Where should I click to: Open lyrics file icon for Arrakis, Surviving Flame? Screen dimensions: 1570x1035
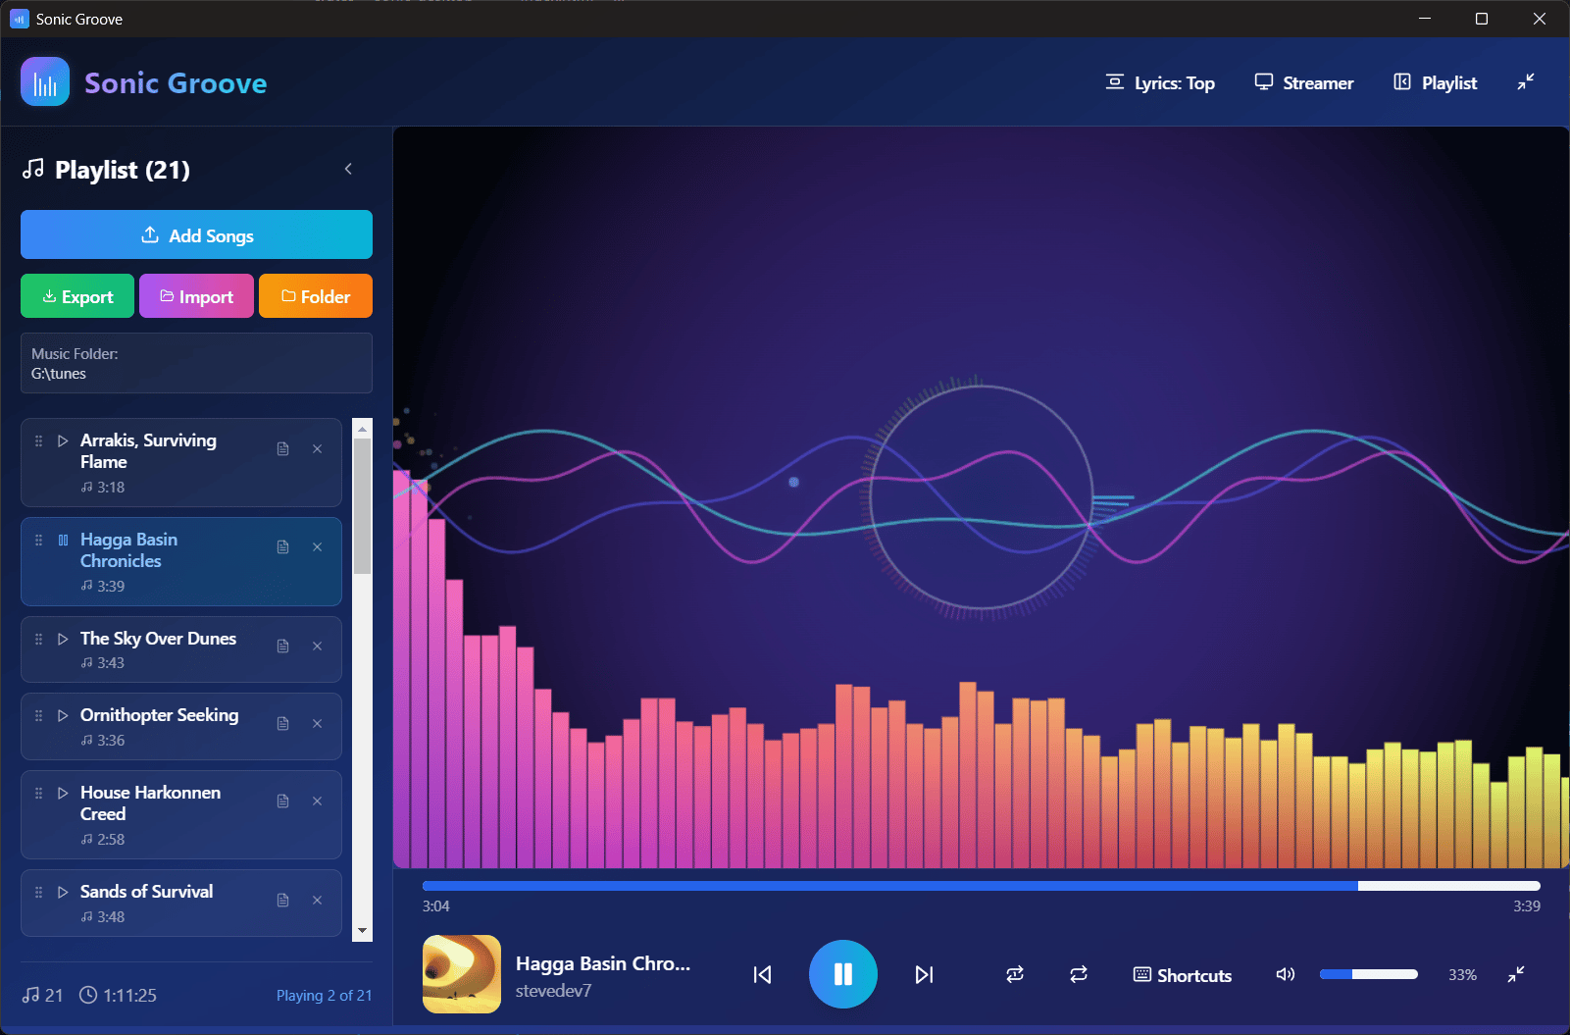pos(282,448)
